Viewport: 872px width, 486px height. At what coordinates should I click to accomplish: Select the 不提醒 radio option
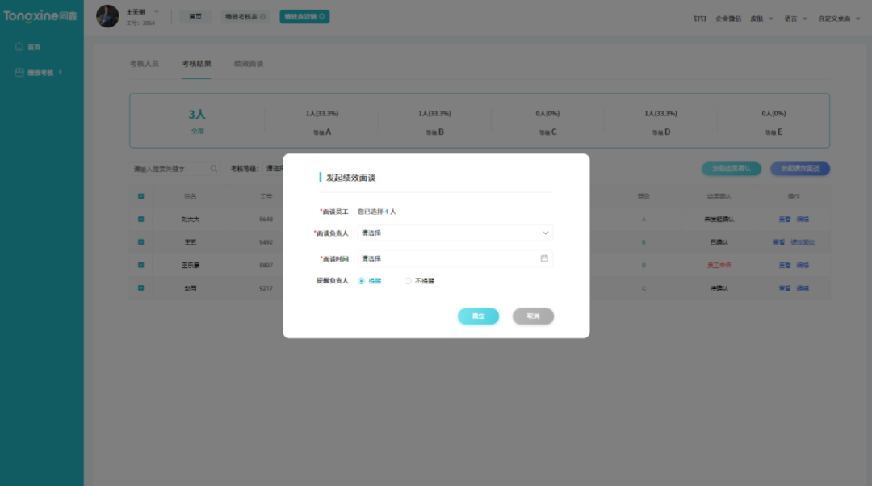click(x=408, y=281)
